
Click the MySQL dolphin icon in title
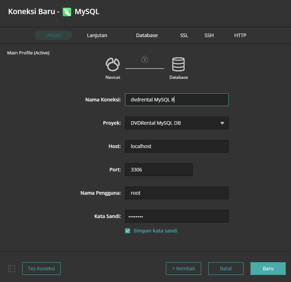point(67,12)
